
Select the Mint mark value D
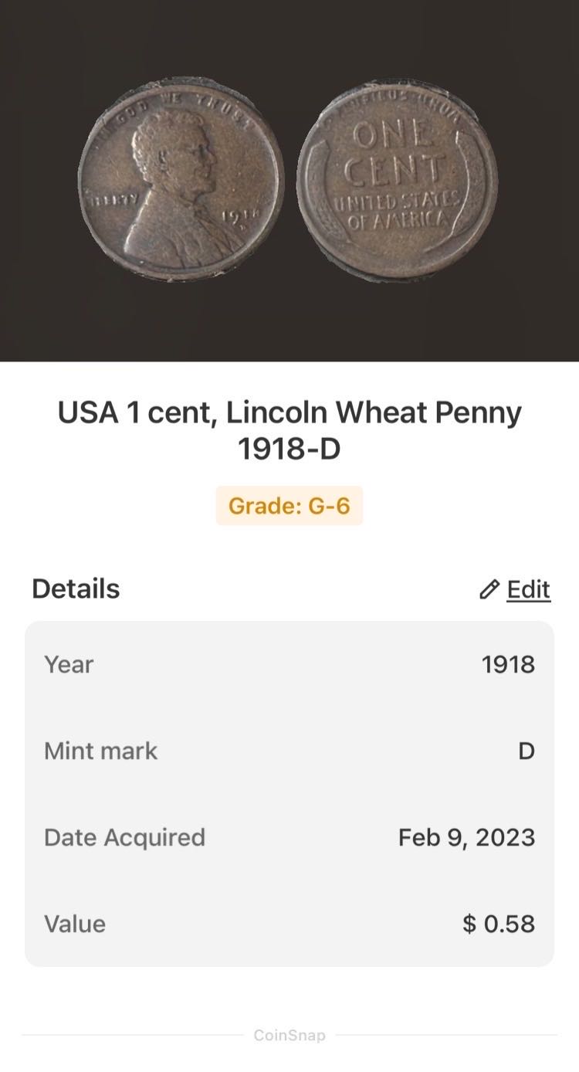[526, 751]
